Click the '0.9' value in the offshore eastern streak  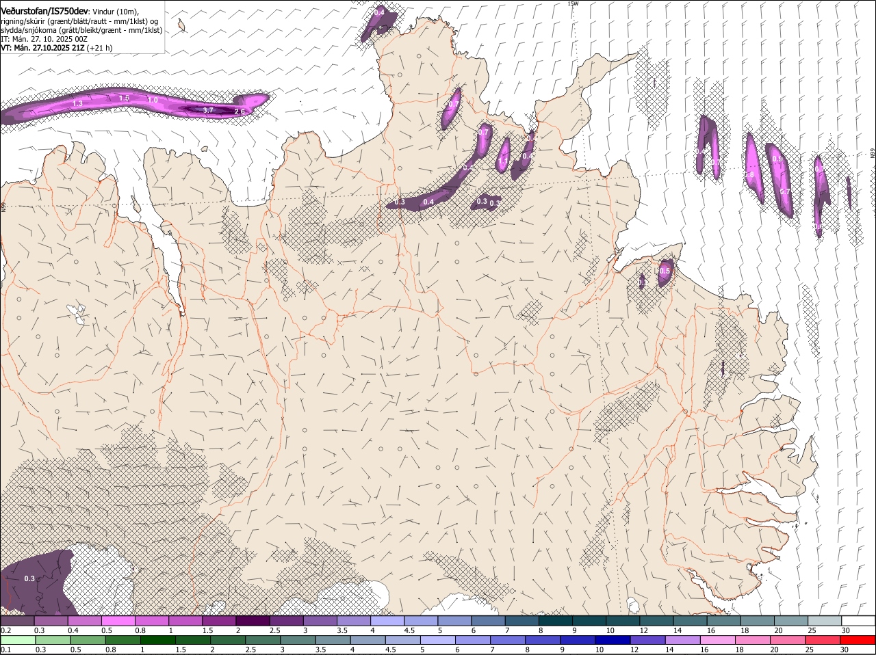click(777, 159)
